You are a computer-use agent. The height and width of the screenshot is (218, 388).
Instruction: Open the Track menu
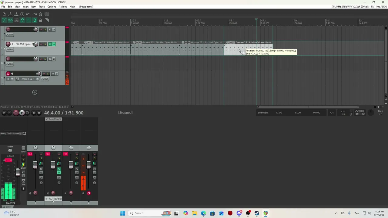point(42,7)
